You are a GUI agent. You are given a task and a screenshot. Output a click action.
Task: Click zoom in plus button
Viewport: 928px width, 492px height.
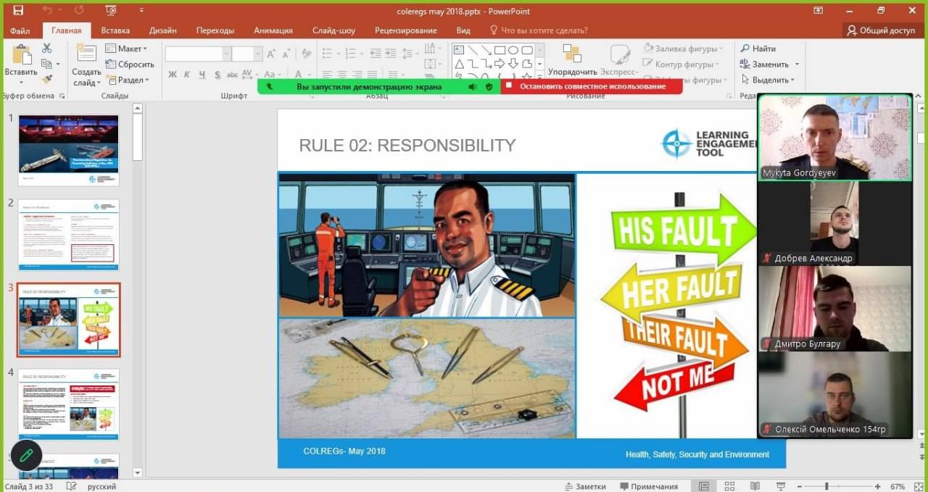[877, 486]
